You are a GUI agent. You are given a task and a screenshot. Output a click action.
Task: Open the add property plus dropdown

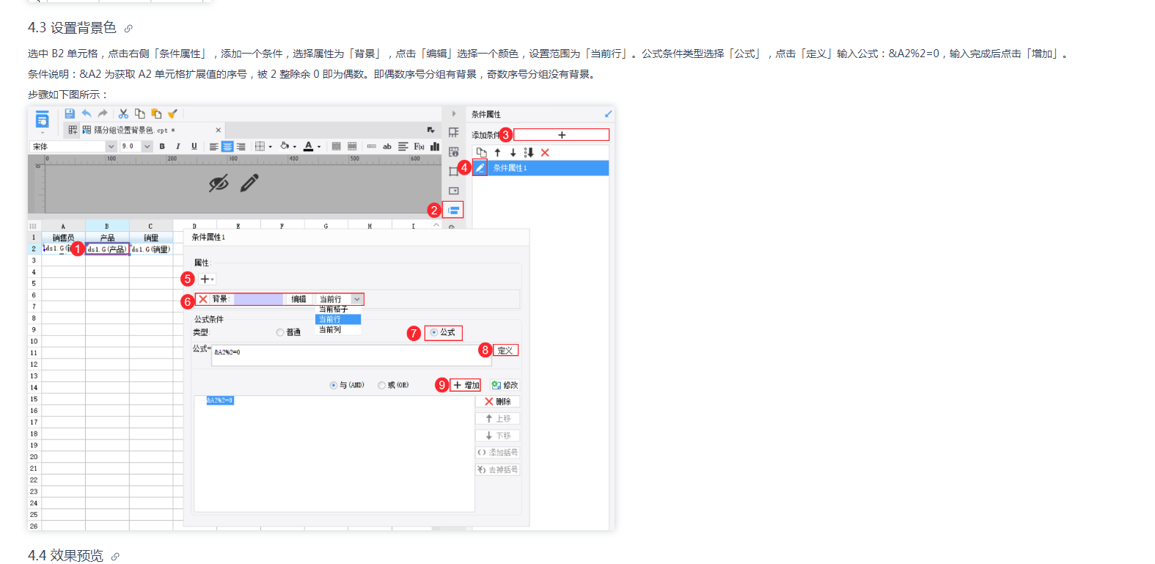(x=208, y=279)
